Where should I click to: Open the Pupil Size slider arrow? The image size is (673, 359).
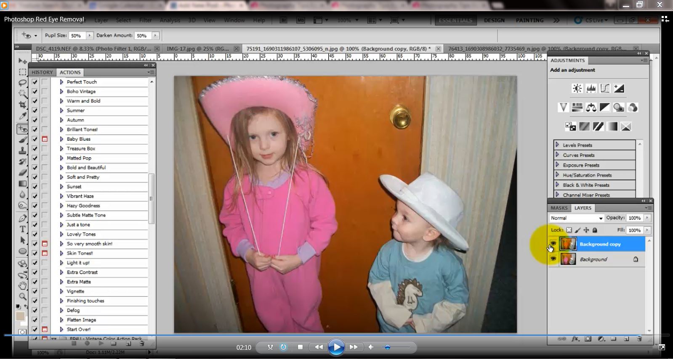pyautogui.click(x=90, y=36)
